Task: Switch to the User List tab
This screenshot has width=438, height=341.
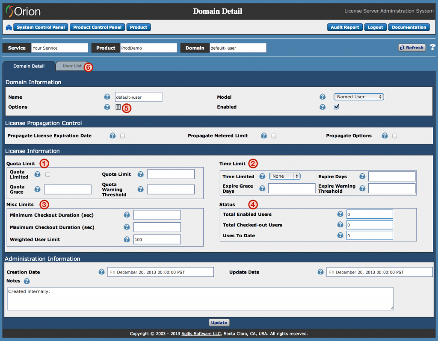Action: 72,66
